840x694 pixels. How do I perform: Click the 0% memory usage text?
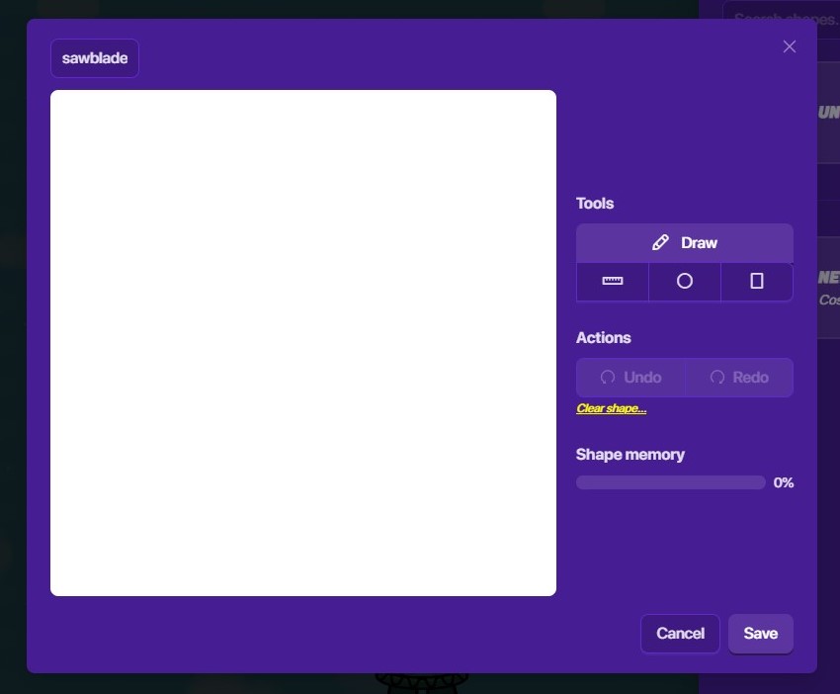point(784,482)
